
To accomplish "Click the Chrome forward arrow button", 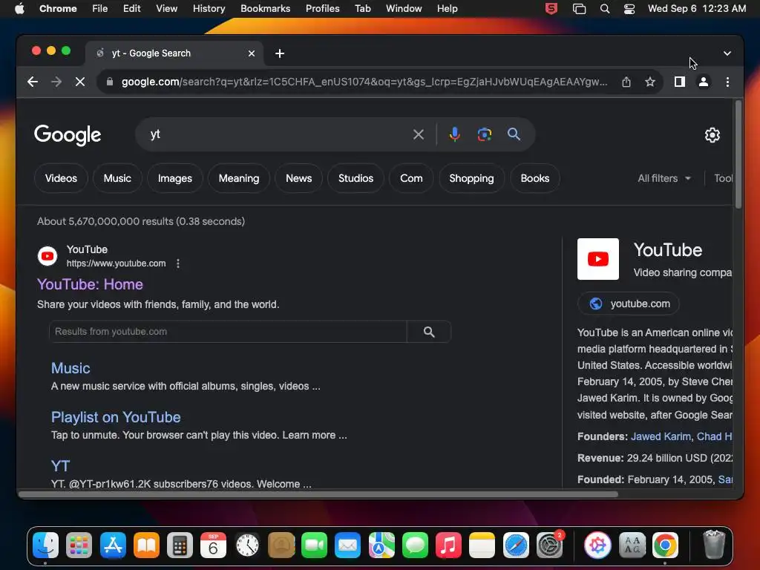I will tap(56, 82).
